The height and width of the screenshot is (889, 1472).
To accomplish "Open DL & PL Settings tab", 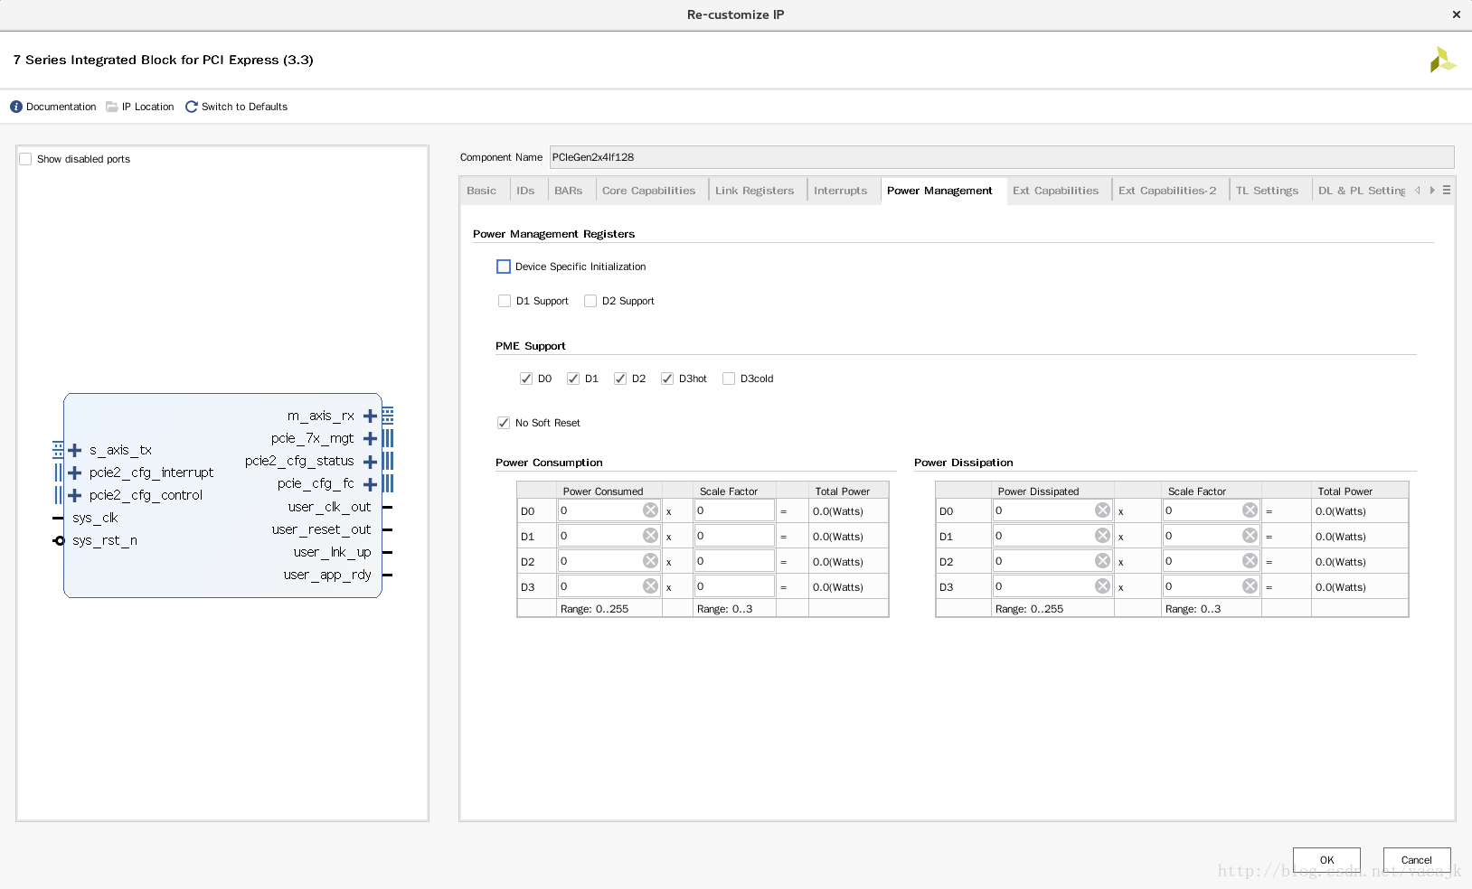I will (1362, 191).
